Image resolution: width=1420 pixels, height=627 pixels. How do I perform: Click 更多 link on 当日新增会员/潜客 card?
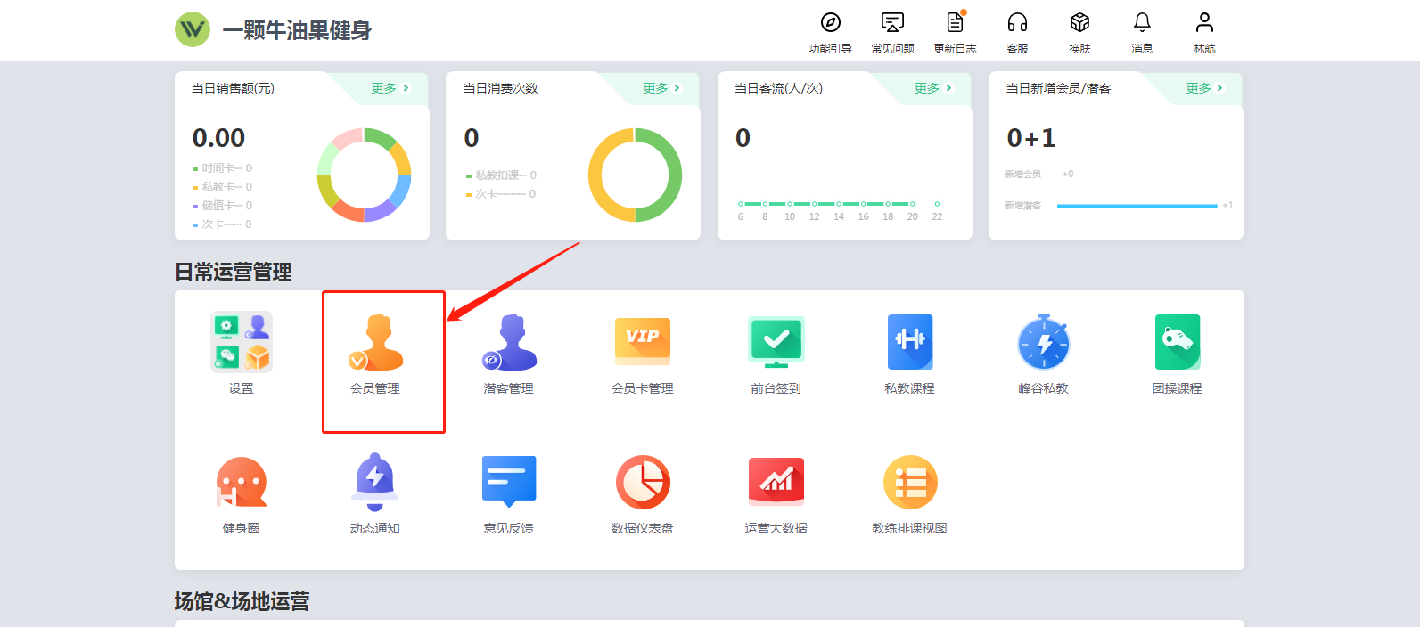1204,88
